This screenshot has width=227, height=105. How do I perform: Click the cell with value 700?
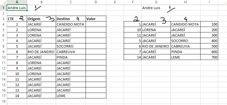click(x=209, y=57)
